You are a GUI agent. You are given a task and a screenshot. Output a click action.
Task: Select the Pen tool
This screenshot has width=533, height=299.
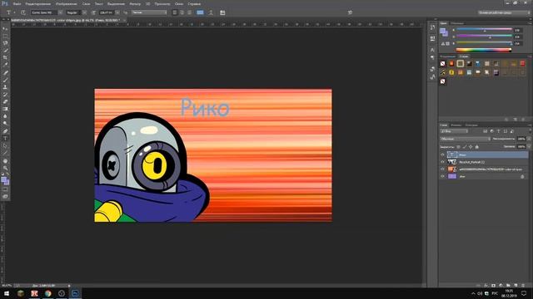coord(5,131)
